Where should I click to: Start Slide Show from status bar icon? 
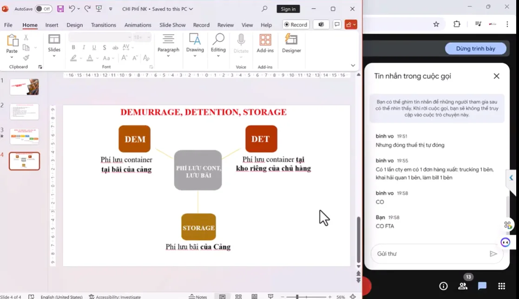pos(270,297)
